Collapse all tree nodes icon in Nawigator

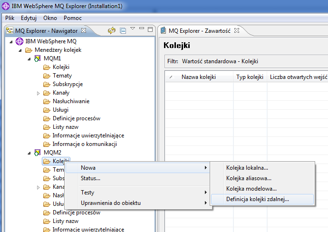[123, 31]
